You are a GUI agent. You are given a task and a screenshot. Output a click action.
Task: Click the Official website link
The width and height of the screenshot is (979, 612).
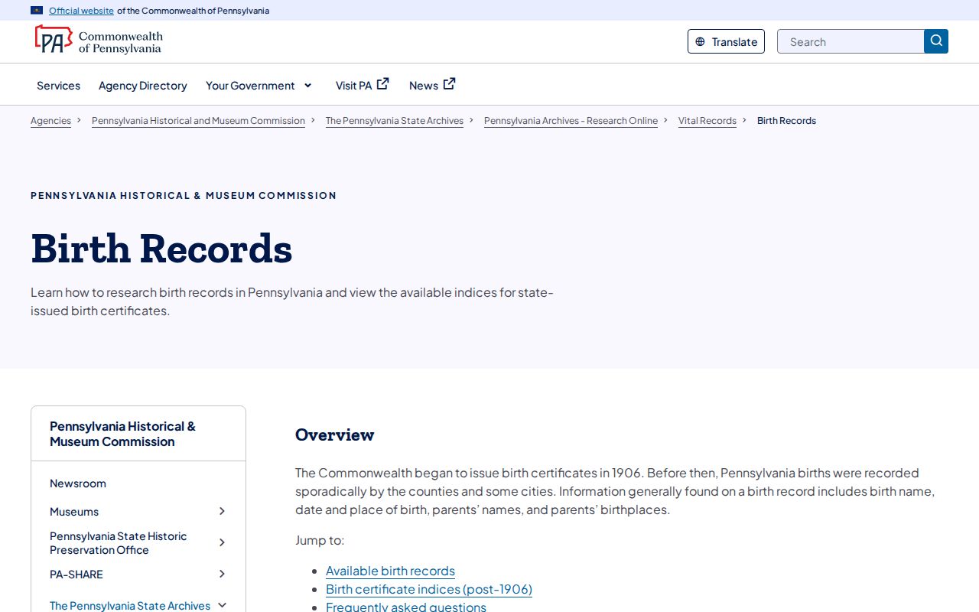coord(81,11)
